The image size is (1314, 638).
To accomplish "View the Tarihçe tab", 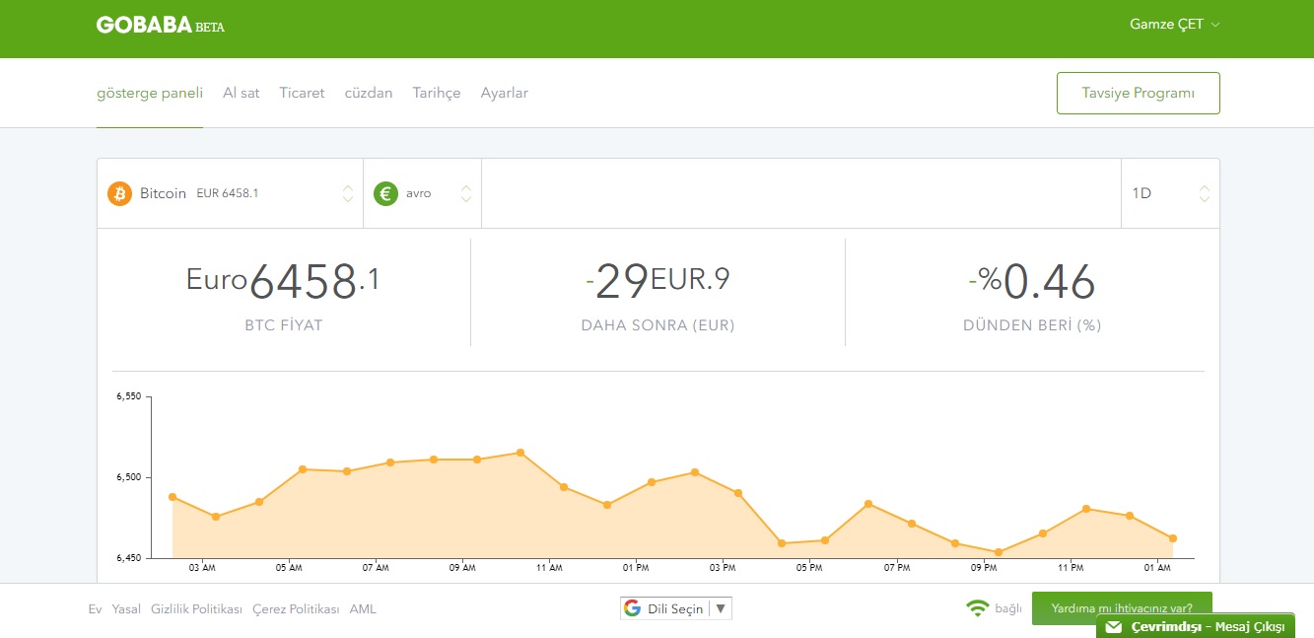I will (x=437, y=93).
